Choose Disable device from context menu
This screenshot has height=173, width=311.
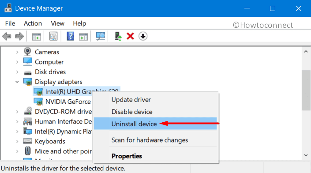[x=155, y=112]
